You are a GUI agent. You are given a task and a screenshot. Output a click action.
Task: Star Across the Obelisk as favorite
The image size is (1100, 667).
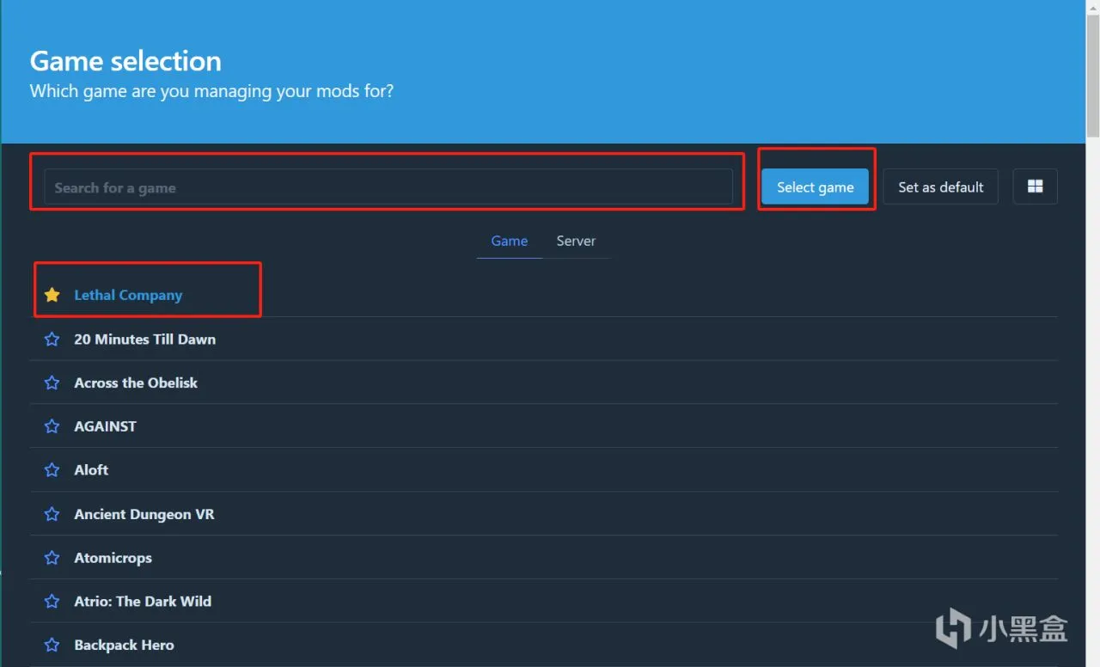52,382
